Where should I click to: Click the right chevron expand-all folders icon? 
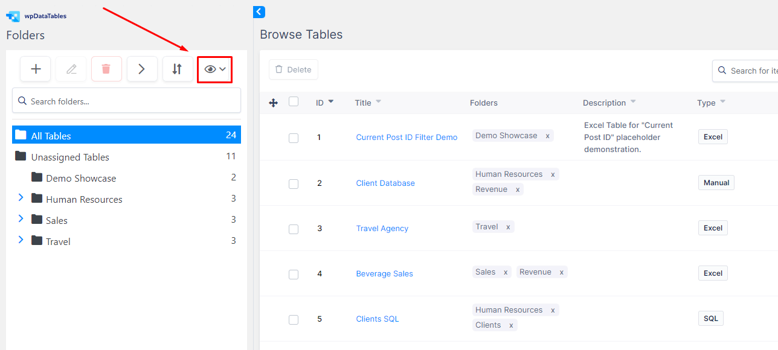(x=142, y=69)
